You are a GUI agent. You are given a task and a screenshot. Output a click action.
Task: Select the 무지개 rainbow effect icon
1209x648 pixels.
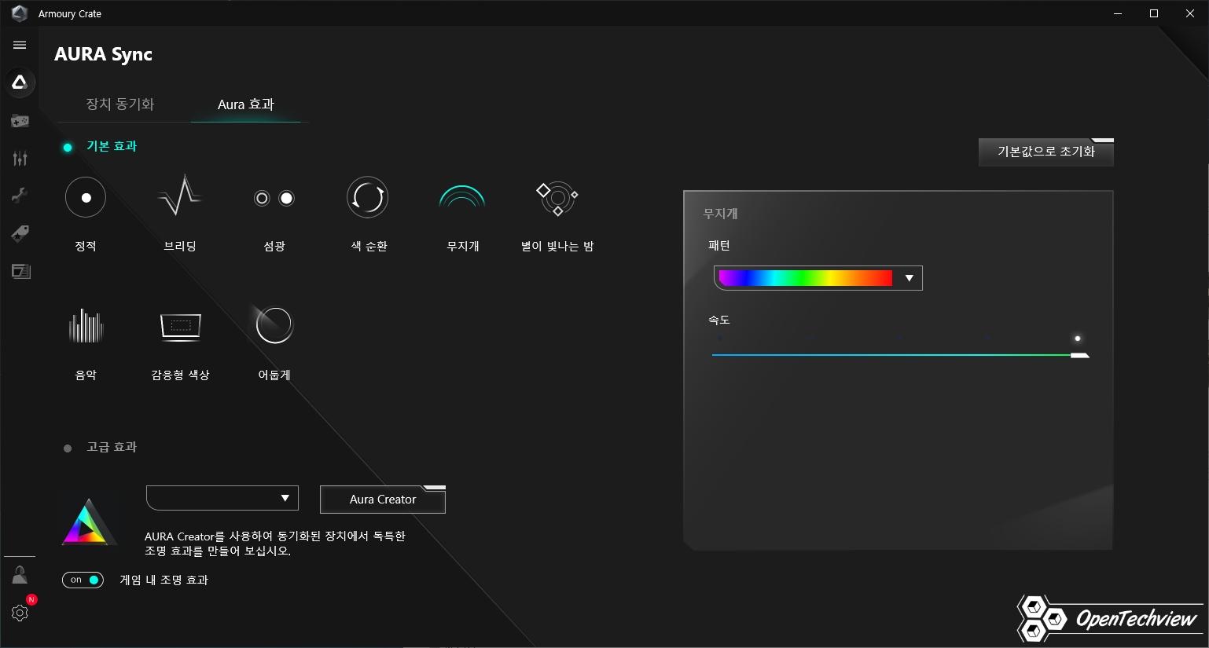tap(462, 196)
